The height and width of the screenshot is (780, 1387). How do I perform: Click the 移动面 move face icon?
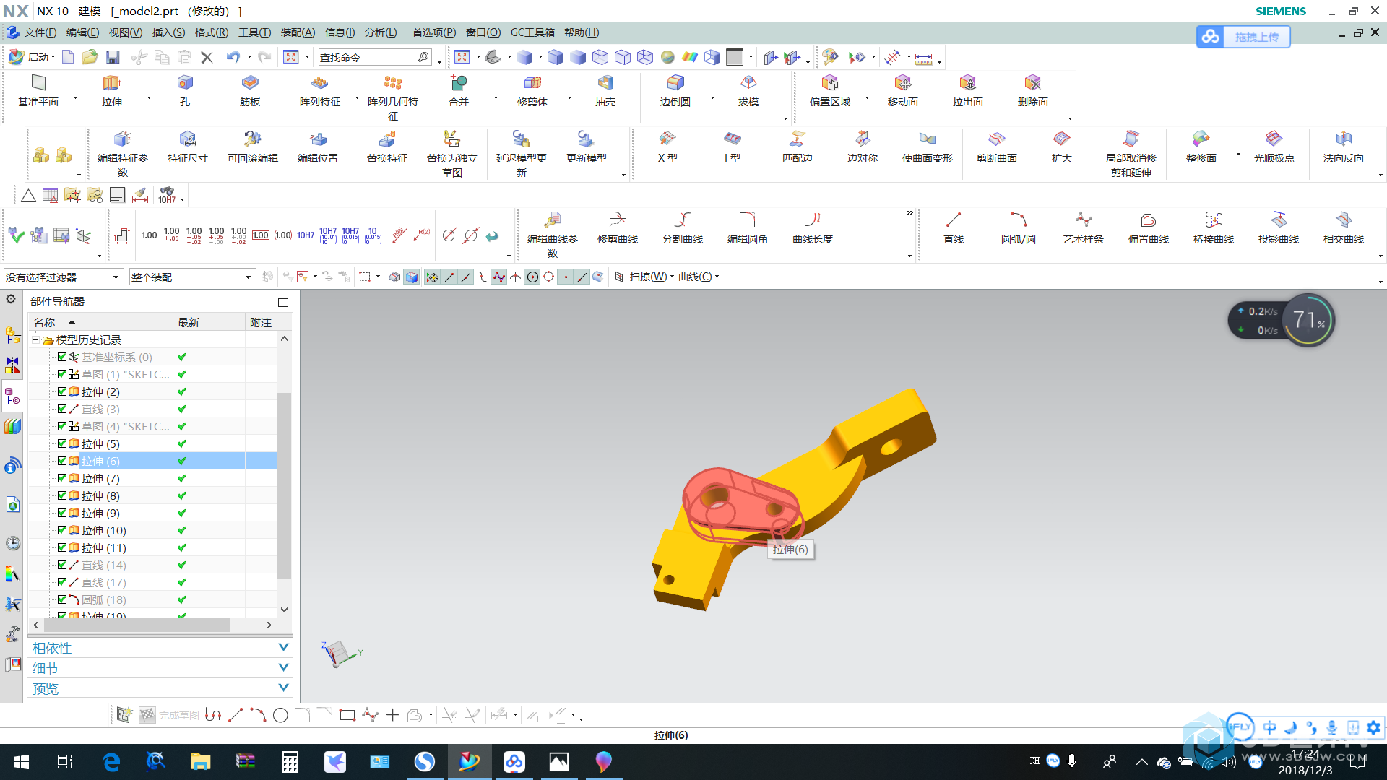[903, 83]
